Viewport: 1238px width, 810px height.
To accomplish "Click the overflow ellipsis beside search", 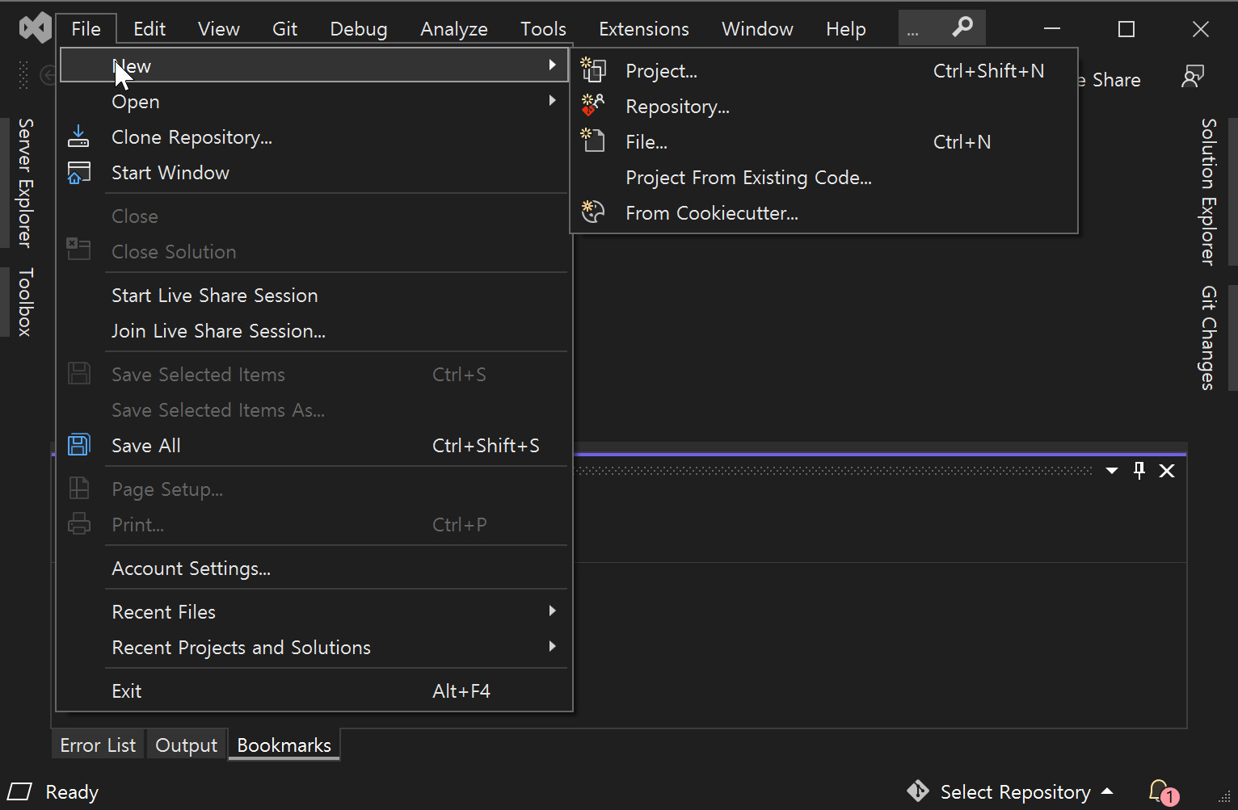I will click(913, 29).
